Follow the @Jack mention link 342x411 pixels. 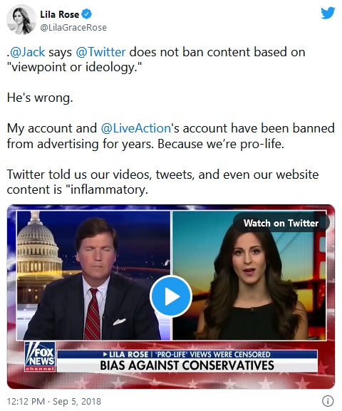tap(27, 52)
